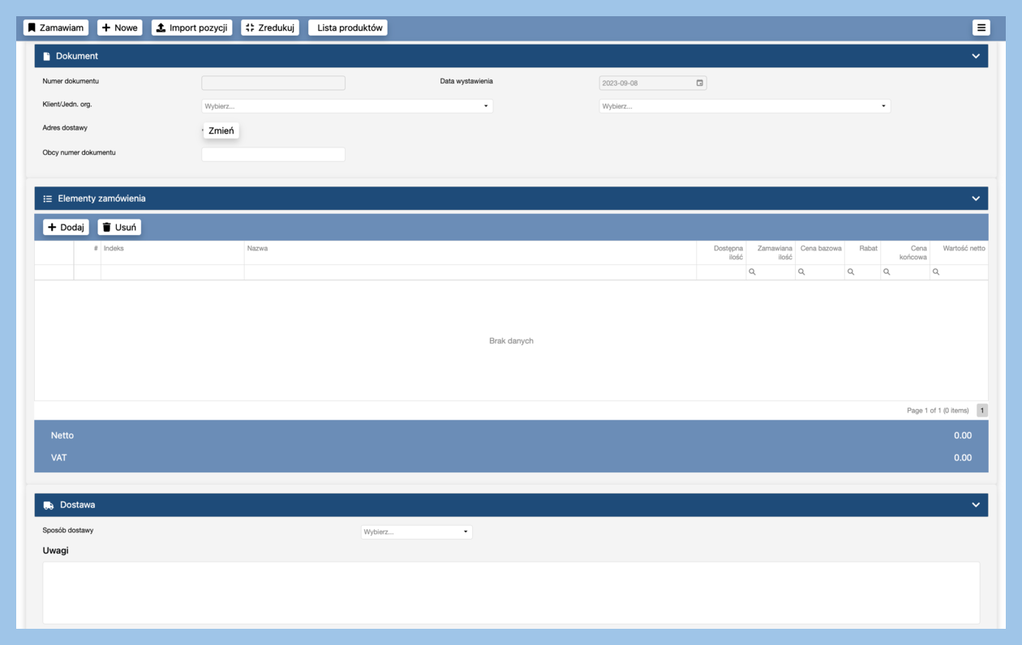The width and height of the screenshot is (1022, 645).
Task: Collapse the Dostawa section
Action: point(976,505)
